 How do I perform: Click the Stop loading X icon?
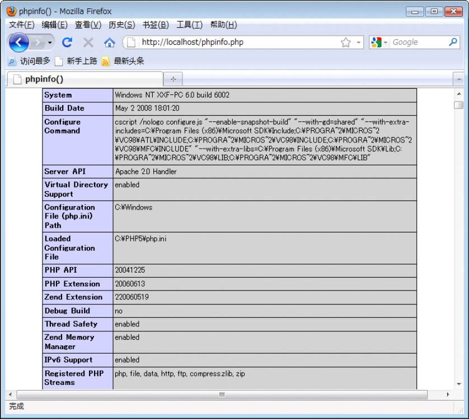click(x=88, y=42)
